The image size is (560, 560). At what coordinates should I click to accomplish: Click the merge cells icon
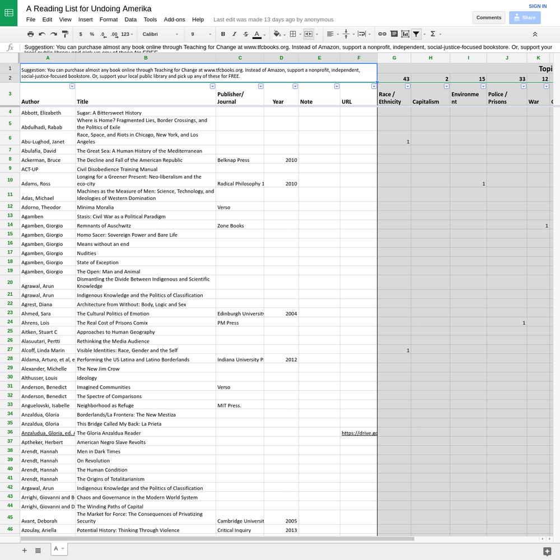click(x=308, y=34)
